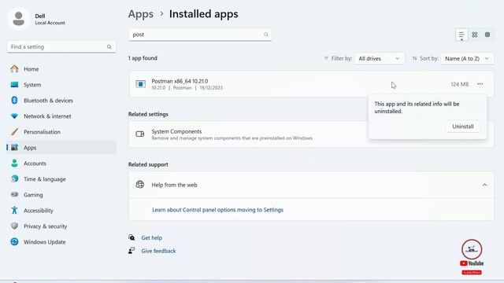The width and height of the screenshot is (504, 283).
Task: Open Privacy & security settings
Action: pos(61,226)
